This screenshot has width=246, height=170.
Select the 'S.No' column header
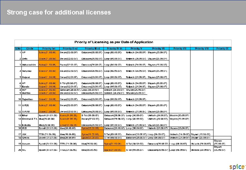point(18,48)
